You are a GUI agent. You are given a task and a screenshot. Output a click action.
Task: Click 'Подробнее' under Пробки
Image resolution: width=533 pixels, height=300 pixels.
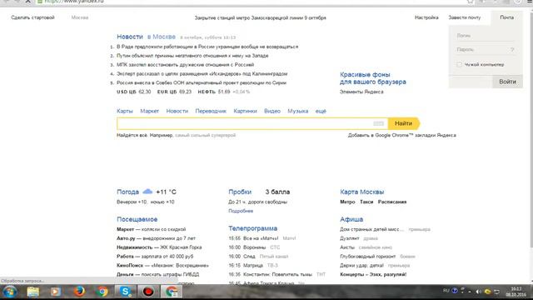241,211
